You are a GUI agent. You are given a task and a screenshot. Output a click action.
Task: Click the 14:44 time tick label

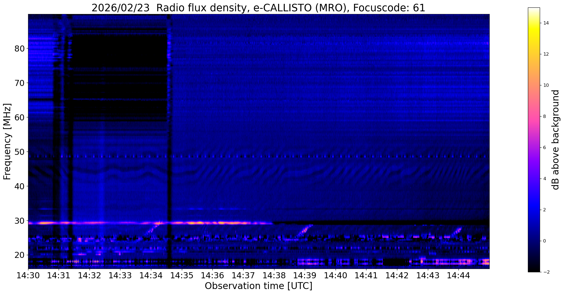pos(459,275)
